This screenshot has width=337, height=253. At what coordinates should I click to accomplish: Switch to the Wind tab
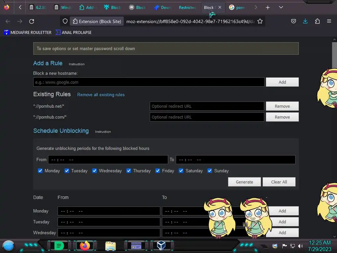(x=63, y=8)
